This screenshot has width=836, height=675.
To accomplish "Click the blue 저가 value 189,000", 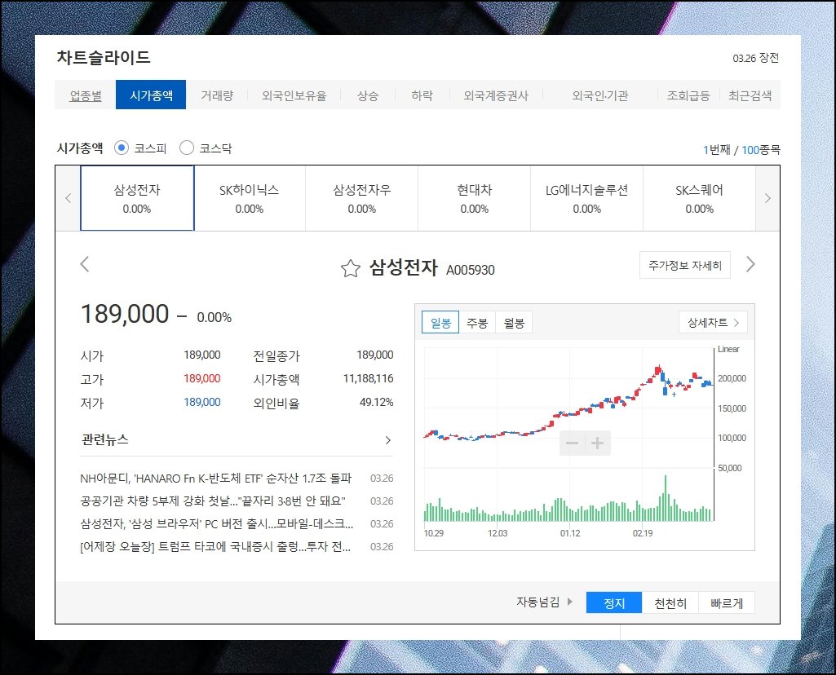I will tap(202, 402).
